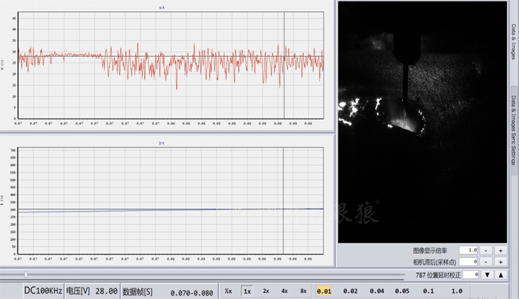519x299 pixels.
Task: Increase image display ratio with plus button
Action: coord(500,250)
